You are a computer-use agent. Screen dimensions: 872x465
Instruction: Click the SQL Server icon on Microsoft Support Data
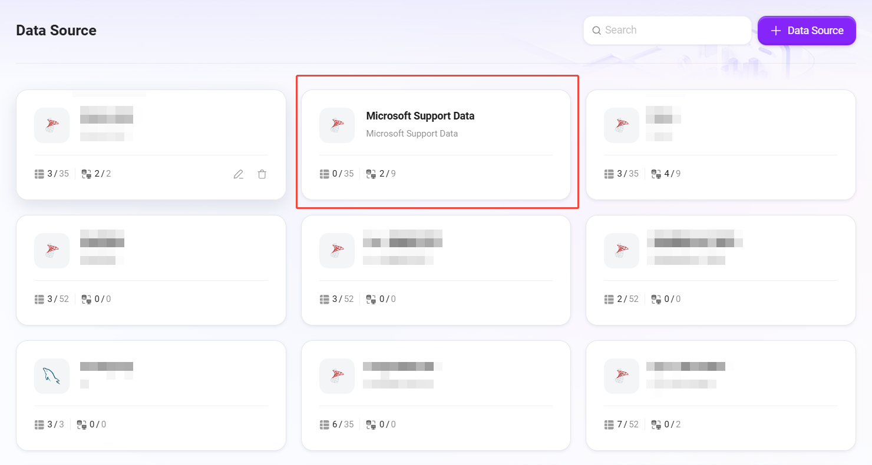tap(337, 125)
